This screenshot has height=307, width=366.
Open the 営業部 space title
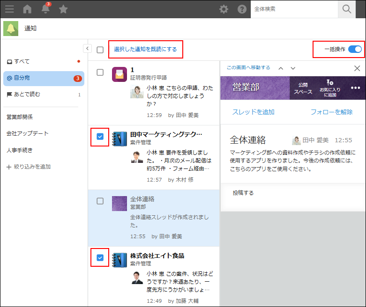[246, 87]
